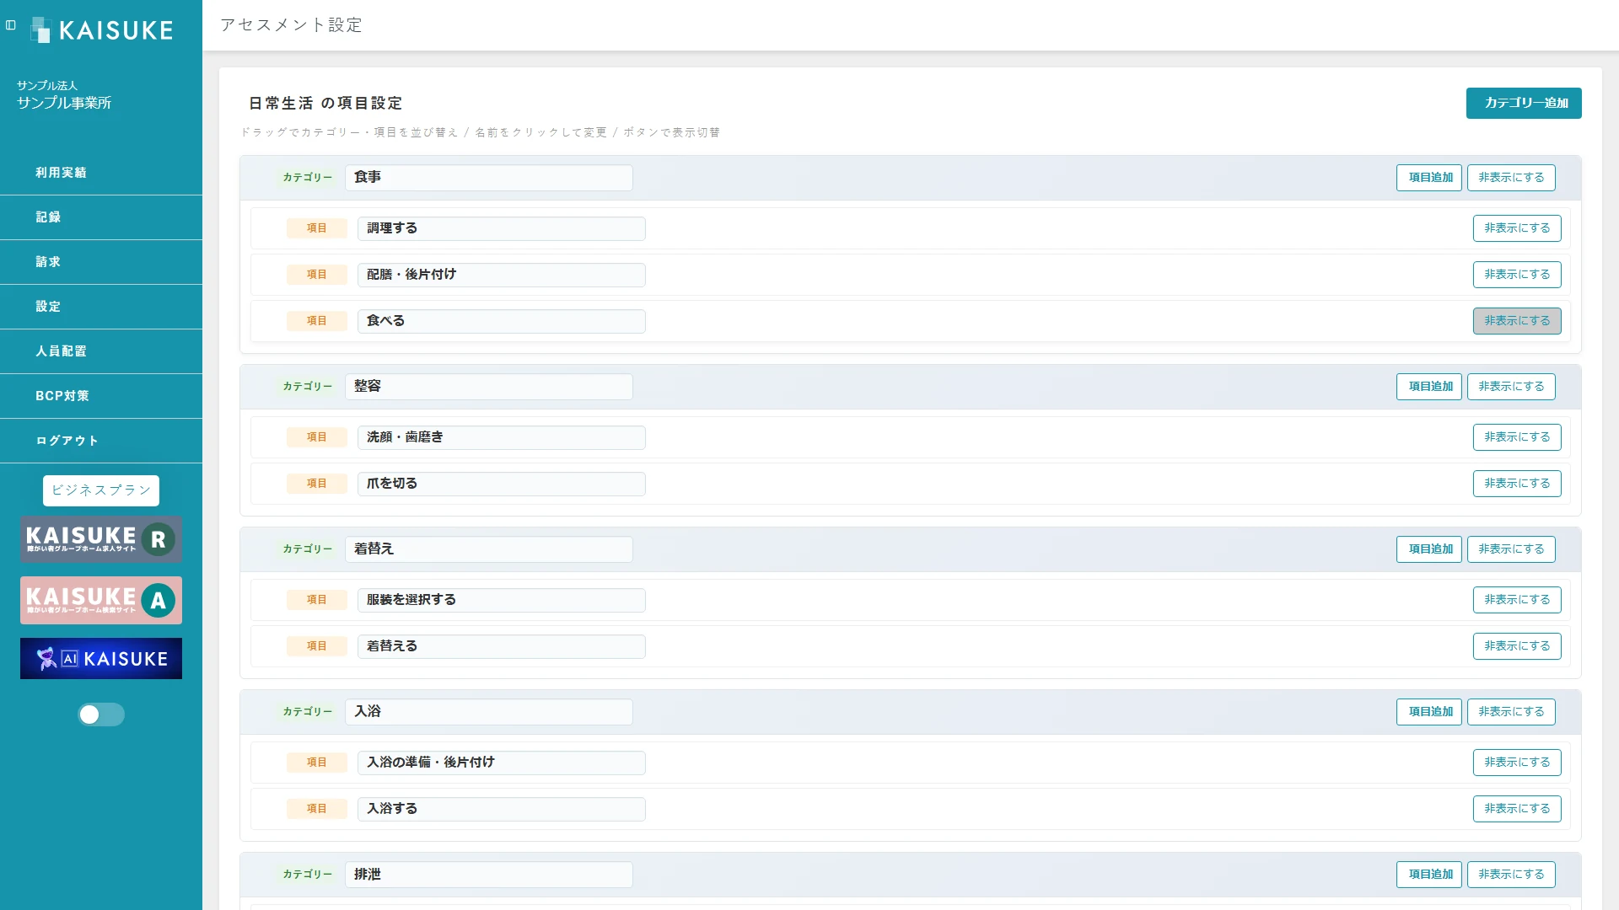1619x910 pixels.
Task: Edit the 配膳・後片付け item name field
Action: tap(502, 275)
